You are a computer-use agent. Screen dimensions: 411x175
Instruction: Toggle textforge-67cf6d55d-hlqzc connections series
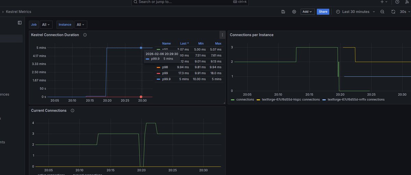[x=291, y=100]
